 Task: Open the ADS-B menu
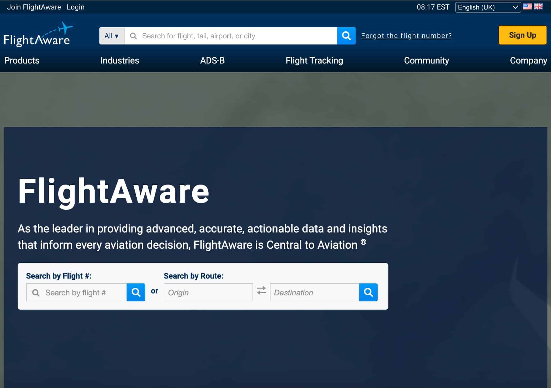point(212,60)
